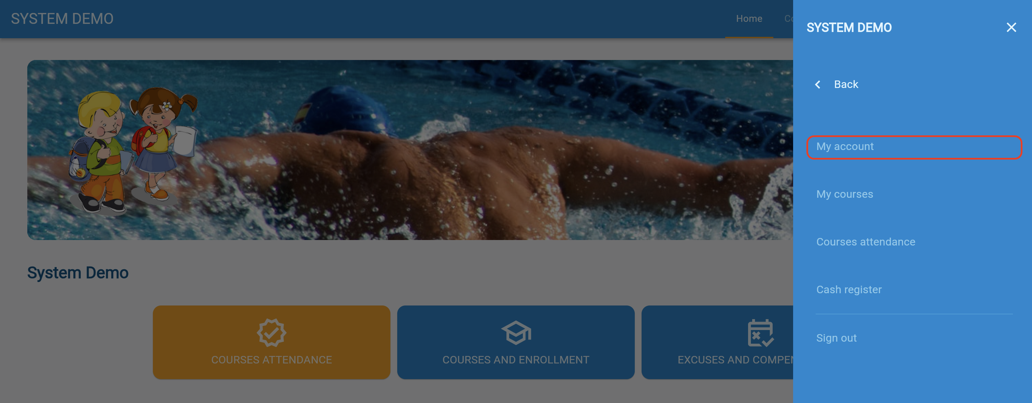Screen dimensions: 1032x403
Task: Open Cash register menu item
Action: pyautogui.click(x=849, y=289)
